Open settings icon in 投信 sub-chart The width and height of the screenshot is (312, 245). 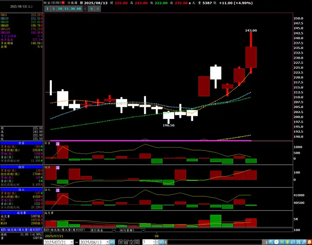click(x=58, y=168)
